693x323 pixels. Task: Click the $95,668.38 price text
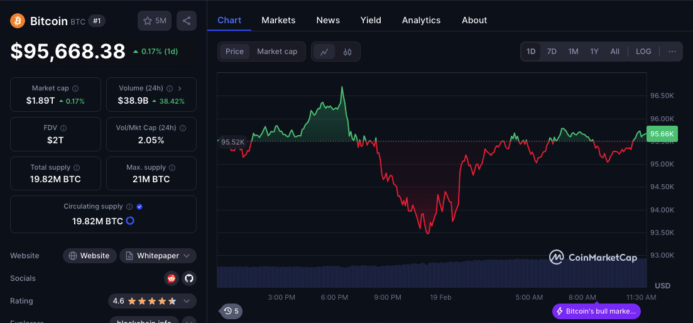[68, 52]
